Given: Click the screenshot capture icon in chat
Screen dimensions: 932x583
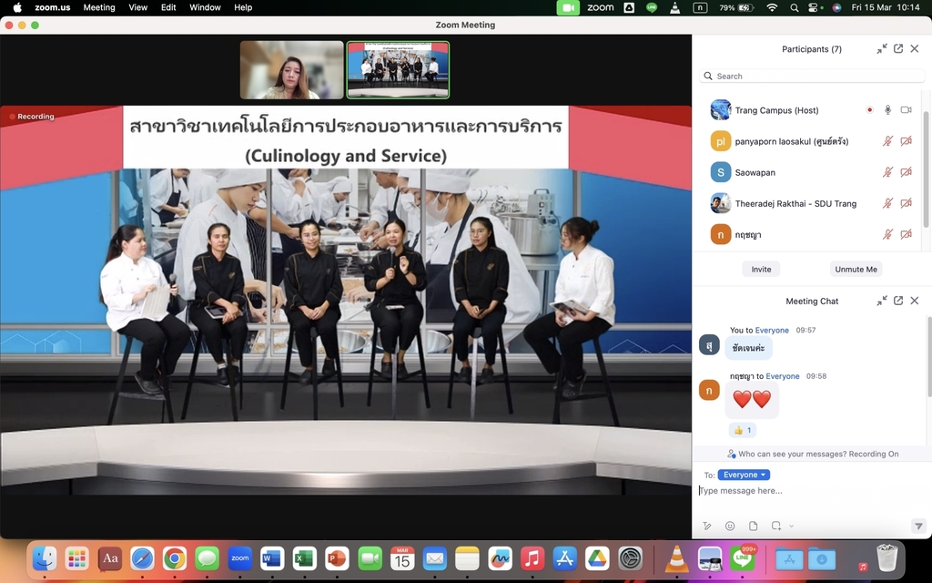Looking at the screenshot, I should tap(775, 526).
